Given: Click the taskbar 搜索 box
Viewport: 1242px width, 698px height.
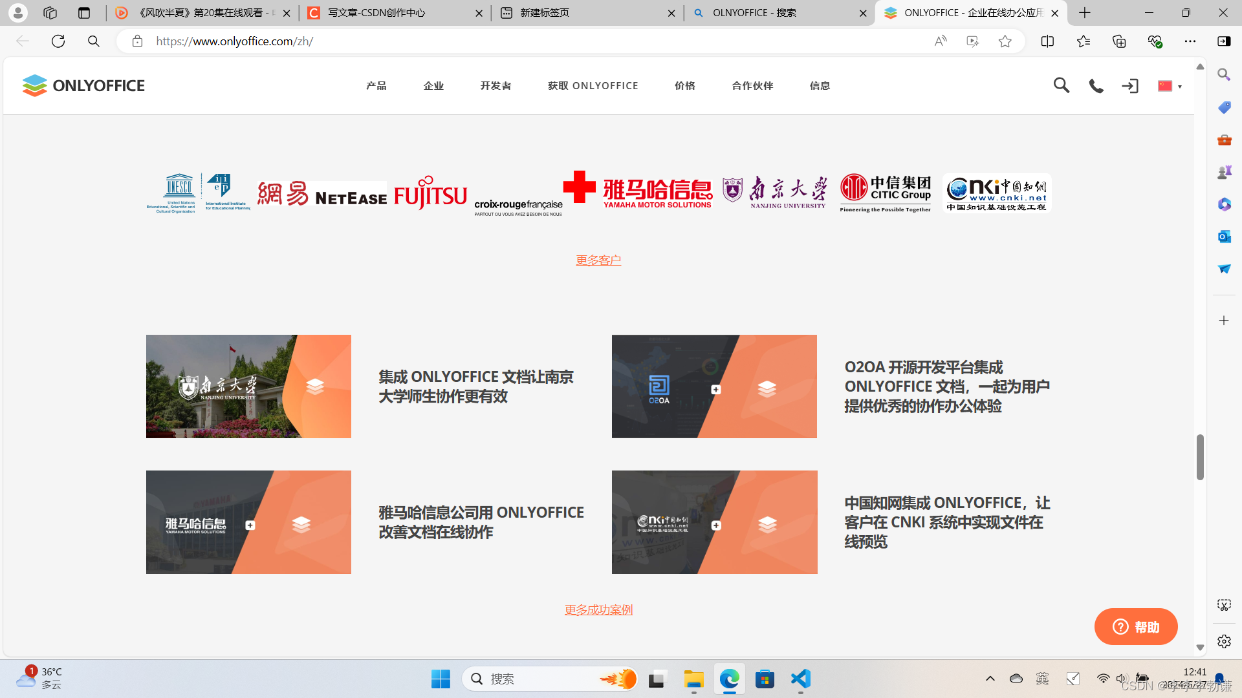Looking at the screenshot, I should click(550, 679).
